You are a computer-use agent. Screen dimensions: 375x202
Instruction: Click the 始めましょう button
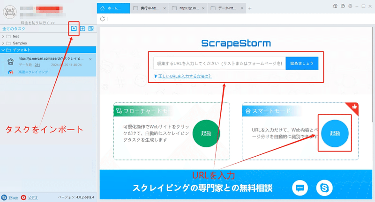click(x=302, y=64)
